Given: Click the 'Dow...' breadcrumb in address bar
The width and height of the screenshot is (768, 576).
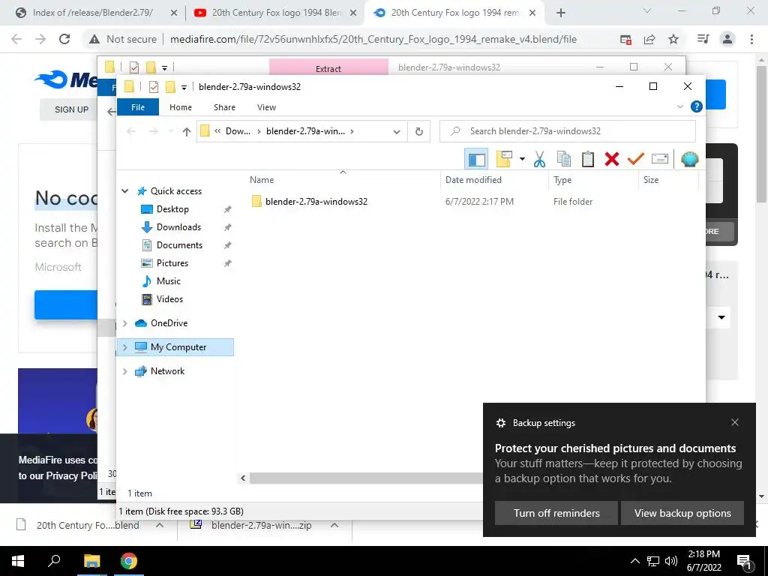Looking at the screenshot, I should click(x=238, y=131).
